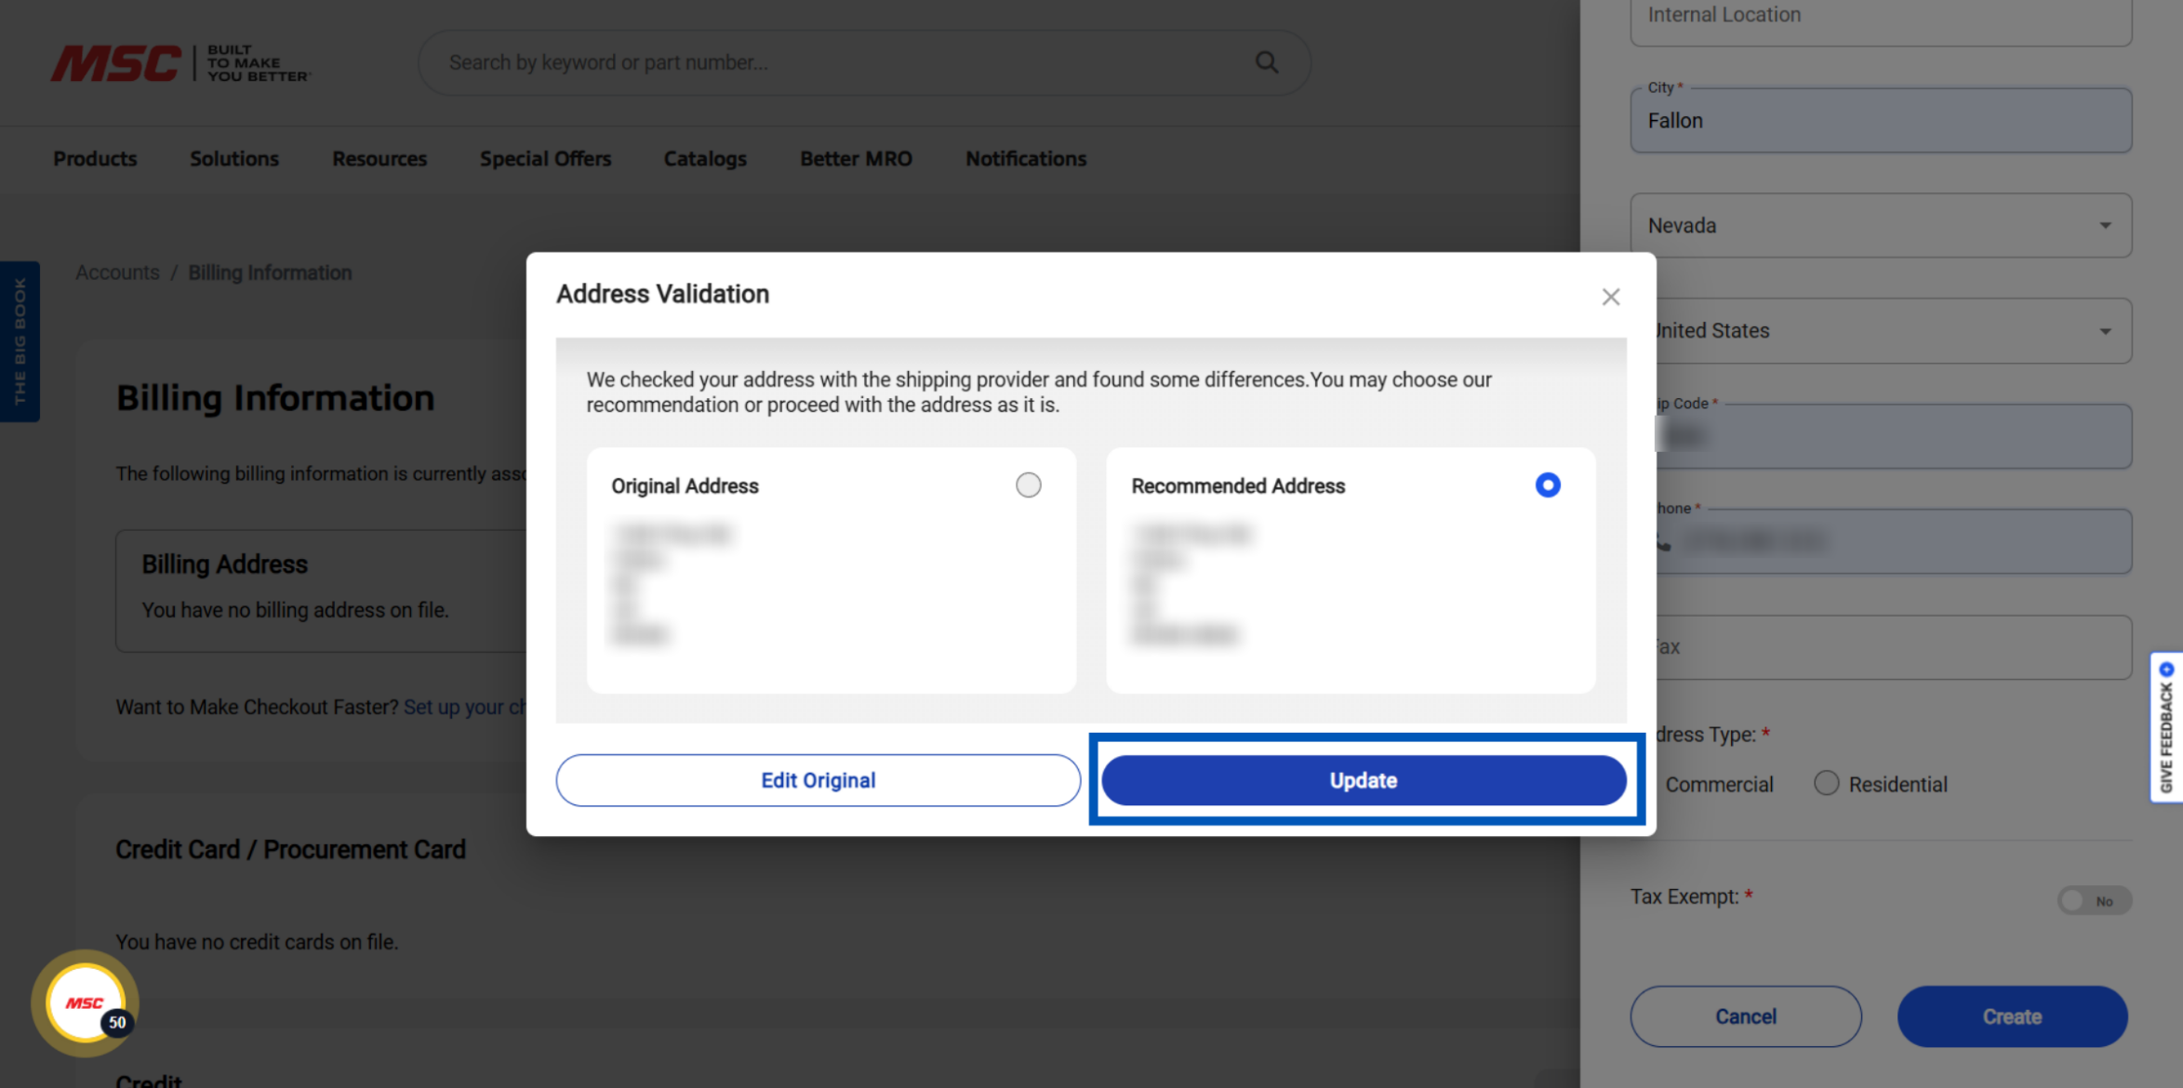Click into the City field
This screenshot has width=2183, height=1088.
[1880, 121]
